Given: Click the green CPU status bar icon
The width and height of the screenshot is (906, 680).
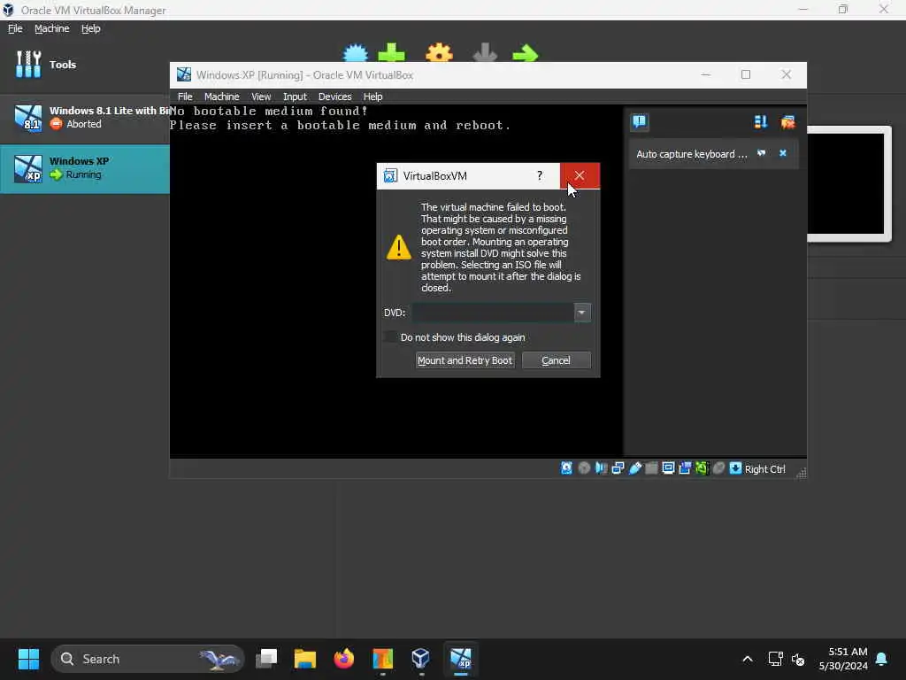Looking at the screenshot, I should pyautogui.click(x=702, y=468).
